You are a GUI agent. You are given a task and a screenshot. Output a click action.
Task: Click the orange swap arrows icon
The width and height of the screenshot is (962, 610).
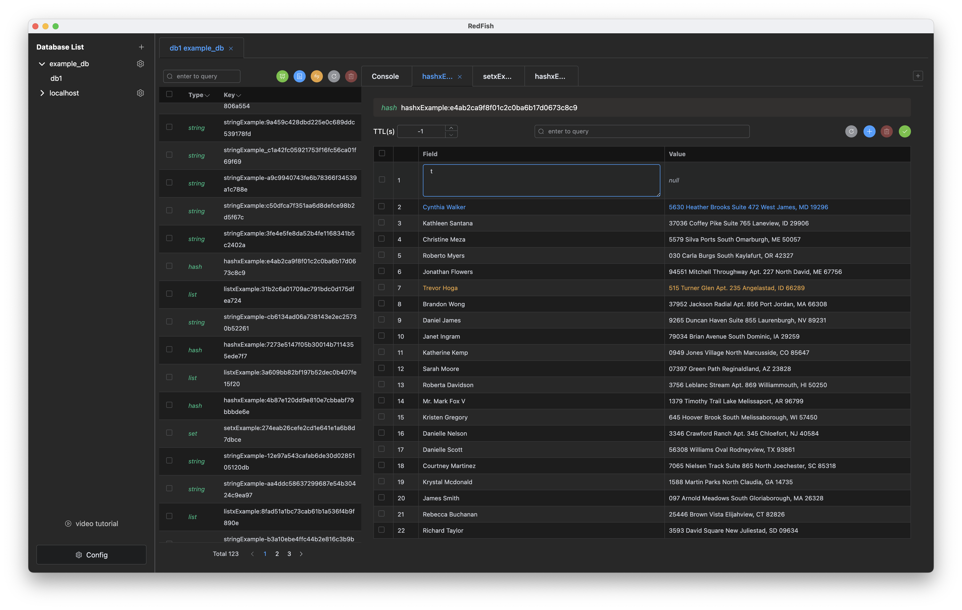pos(316,76)
